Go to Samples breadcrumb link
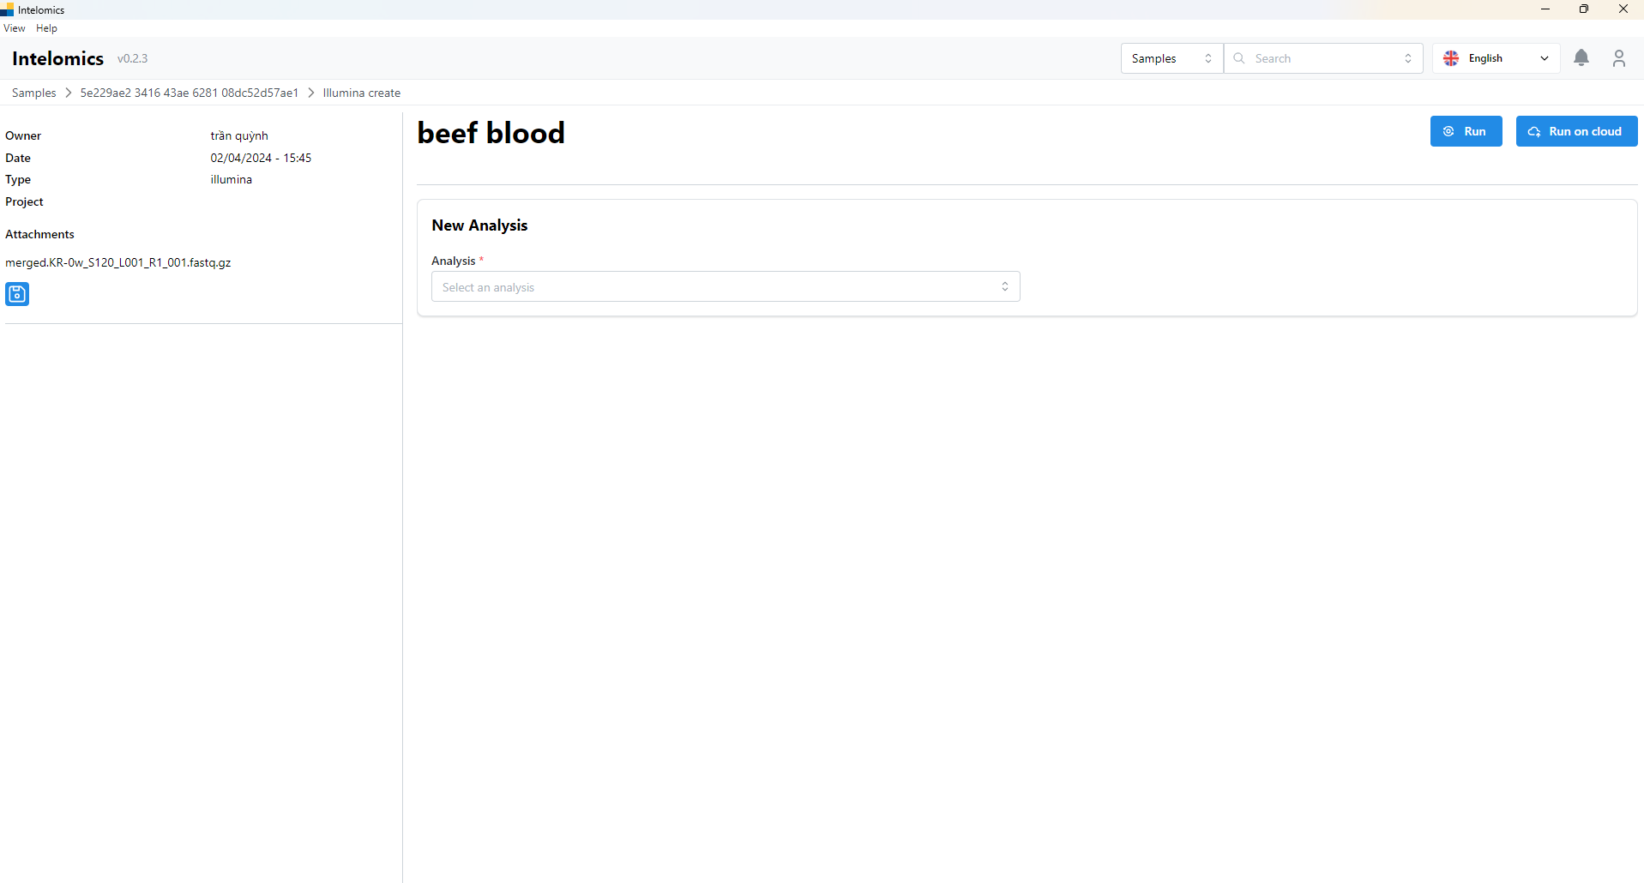 click(33, 93)
